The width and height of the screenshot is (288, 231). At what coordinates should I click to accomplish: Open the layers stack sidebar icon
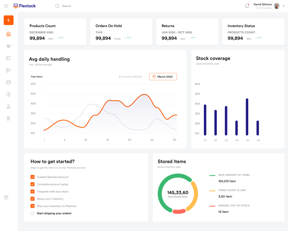pos(8,46)
